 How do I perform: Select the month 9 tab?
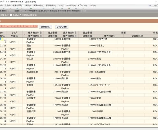pos(23,26)
